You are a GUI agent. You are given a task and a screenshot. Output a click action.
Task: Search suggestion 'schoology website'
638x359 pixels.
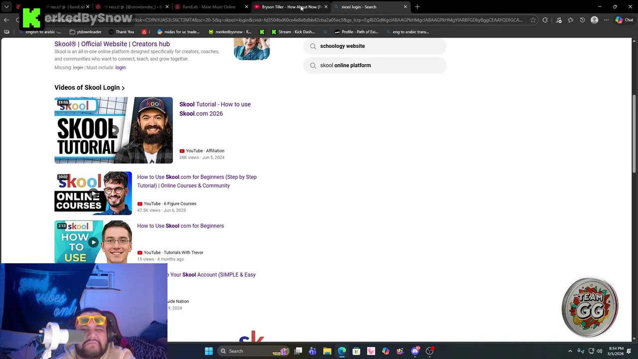coord(374,46)
